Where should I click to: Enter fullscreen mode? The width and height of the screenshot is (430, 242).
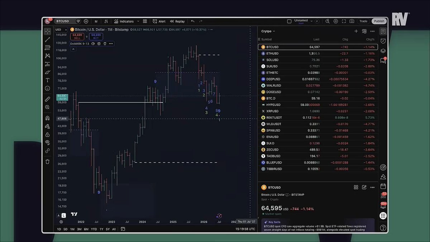tap(344, 21)
